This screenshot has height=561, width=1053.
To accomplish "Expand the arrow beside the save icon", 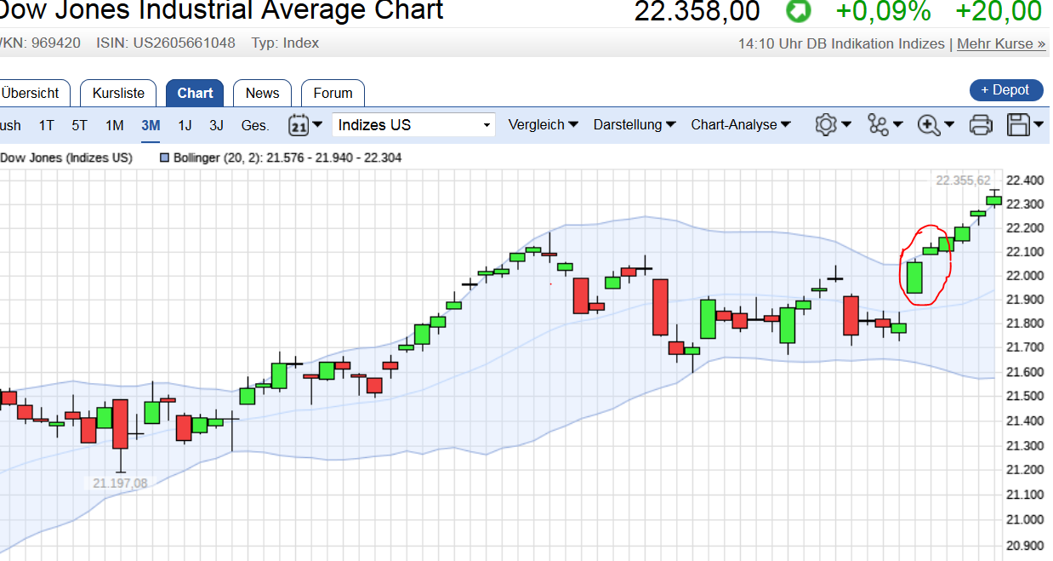I will click(x=1039, y=125).
